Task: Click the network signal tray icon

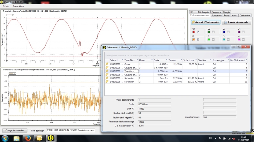Action: pyautogui.click(x=229, y=138)
